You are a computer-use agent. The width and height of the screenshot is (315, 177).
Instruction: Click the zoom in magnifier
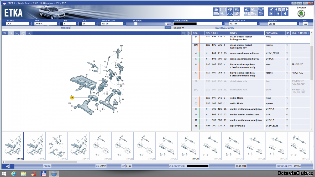click(5, 33)
